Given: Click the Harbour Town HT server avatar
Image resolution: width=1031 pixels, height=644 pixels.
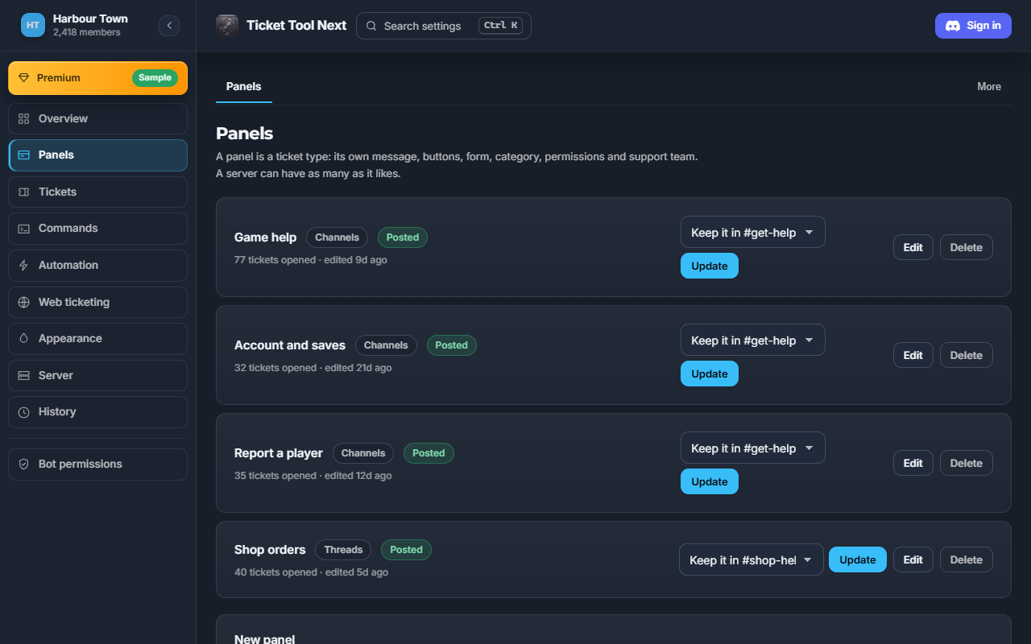Looking at the screenshot, I should pos(33,25).
